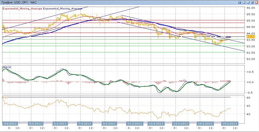Select the red Exponential_Moving_Average legend label

(x=22, y=8)
